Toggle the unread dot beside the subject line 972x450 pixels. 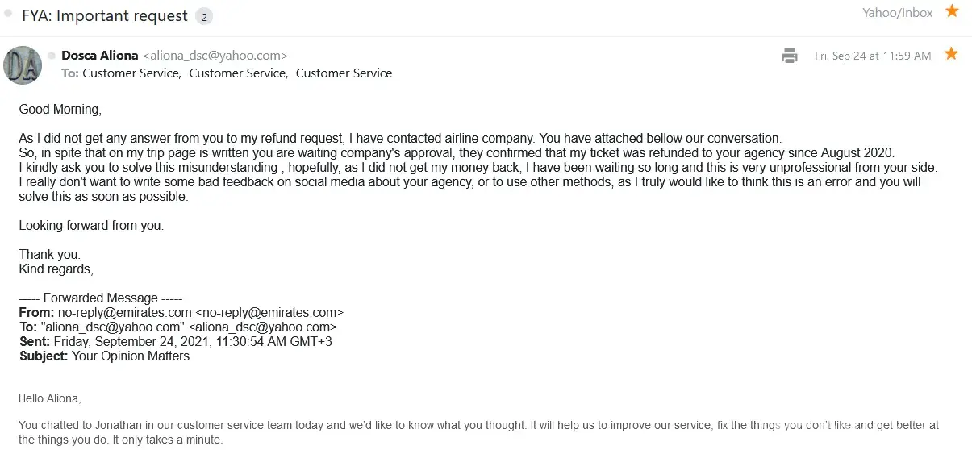[9, 14]
